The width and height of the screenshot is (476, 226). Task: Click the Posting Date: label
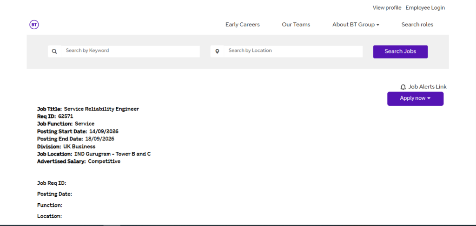[55, 194]
